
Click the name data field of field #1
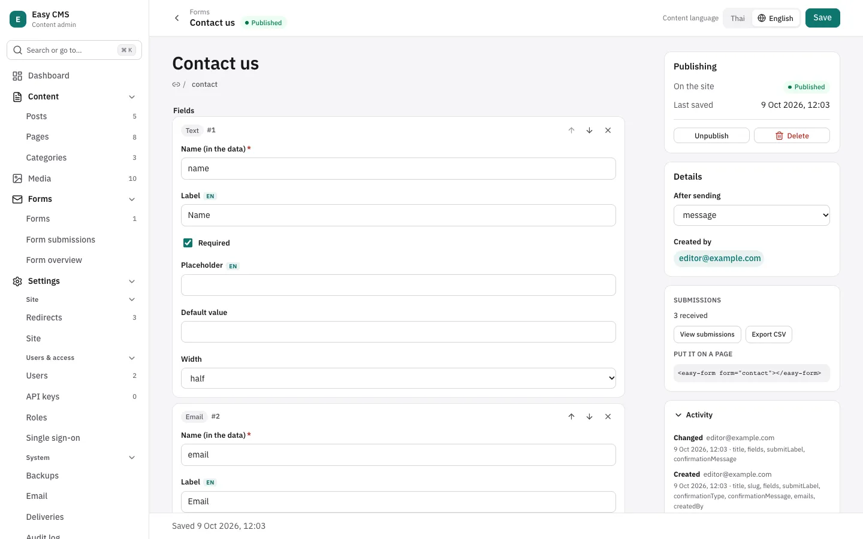click(x=398, y=169)
